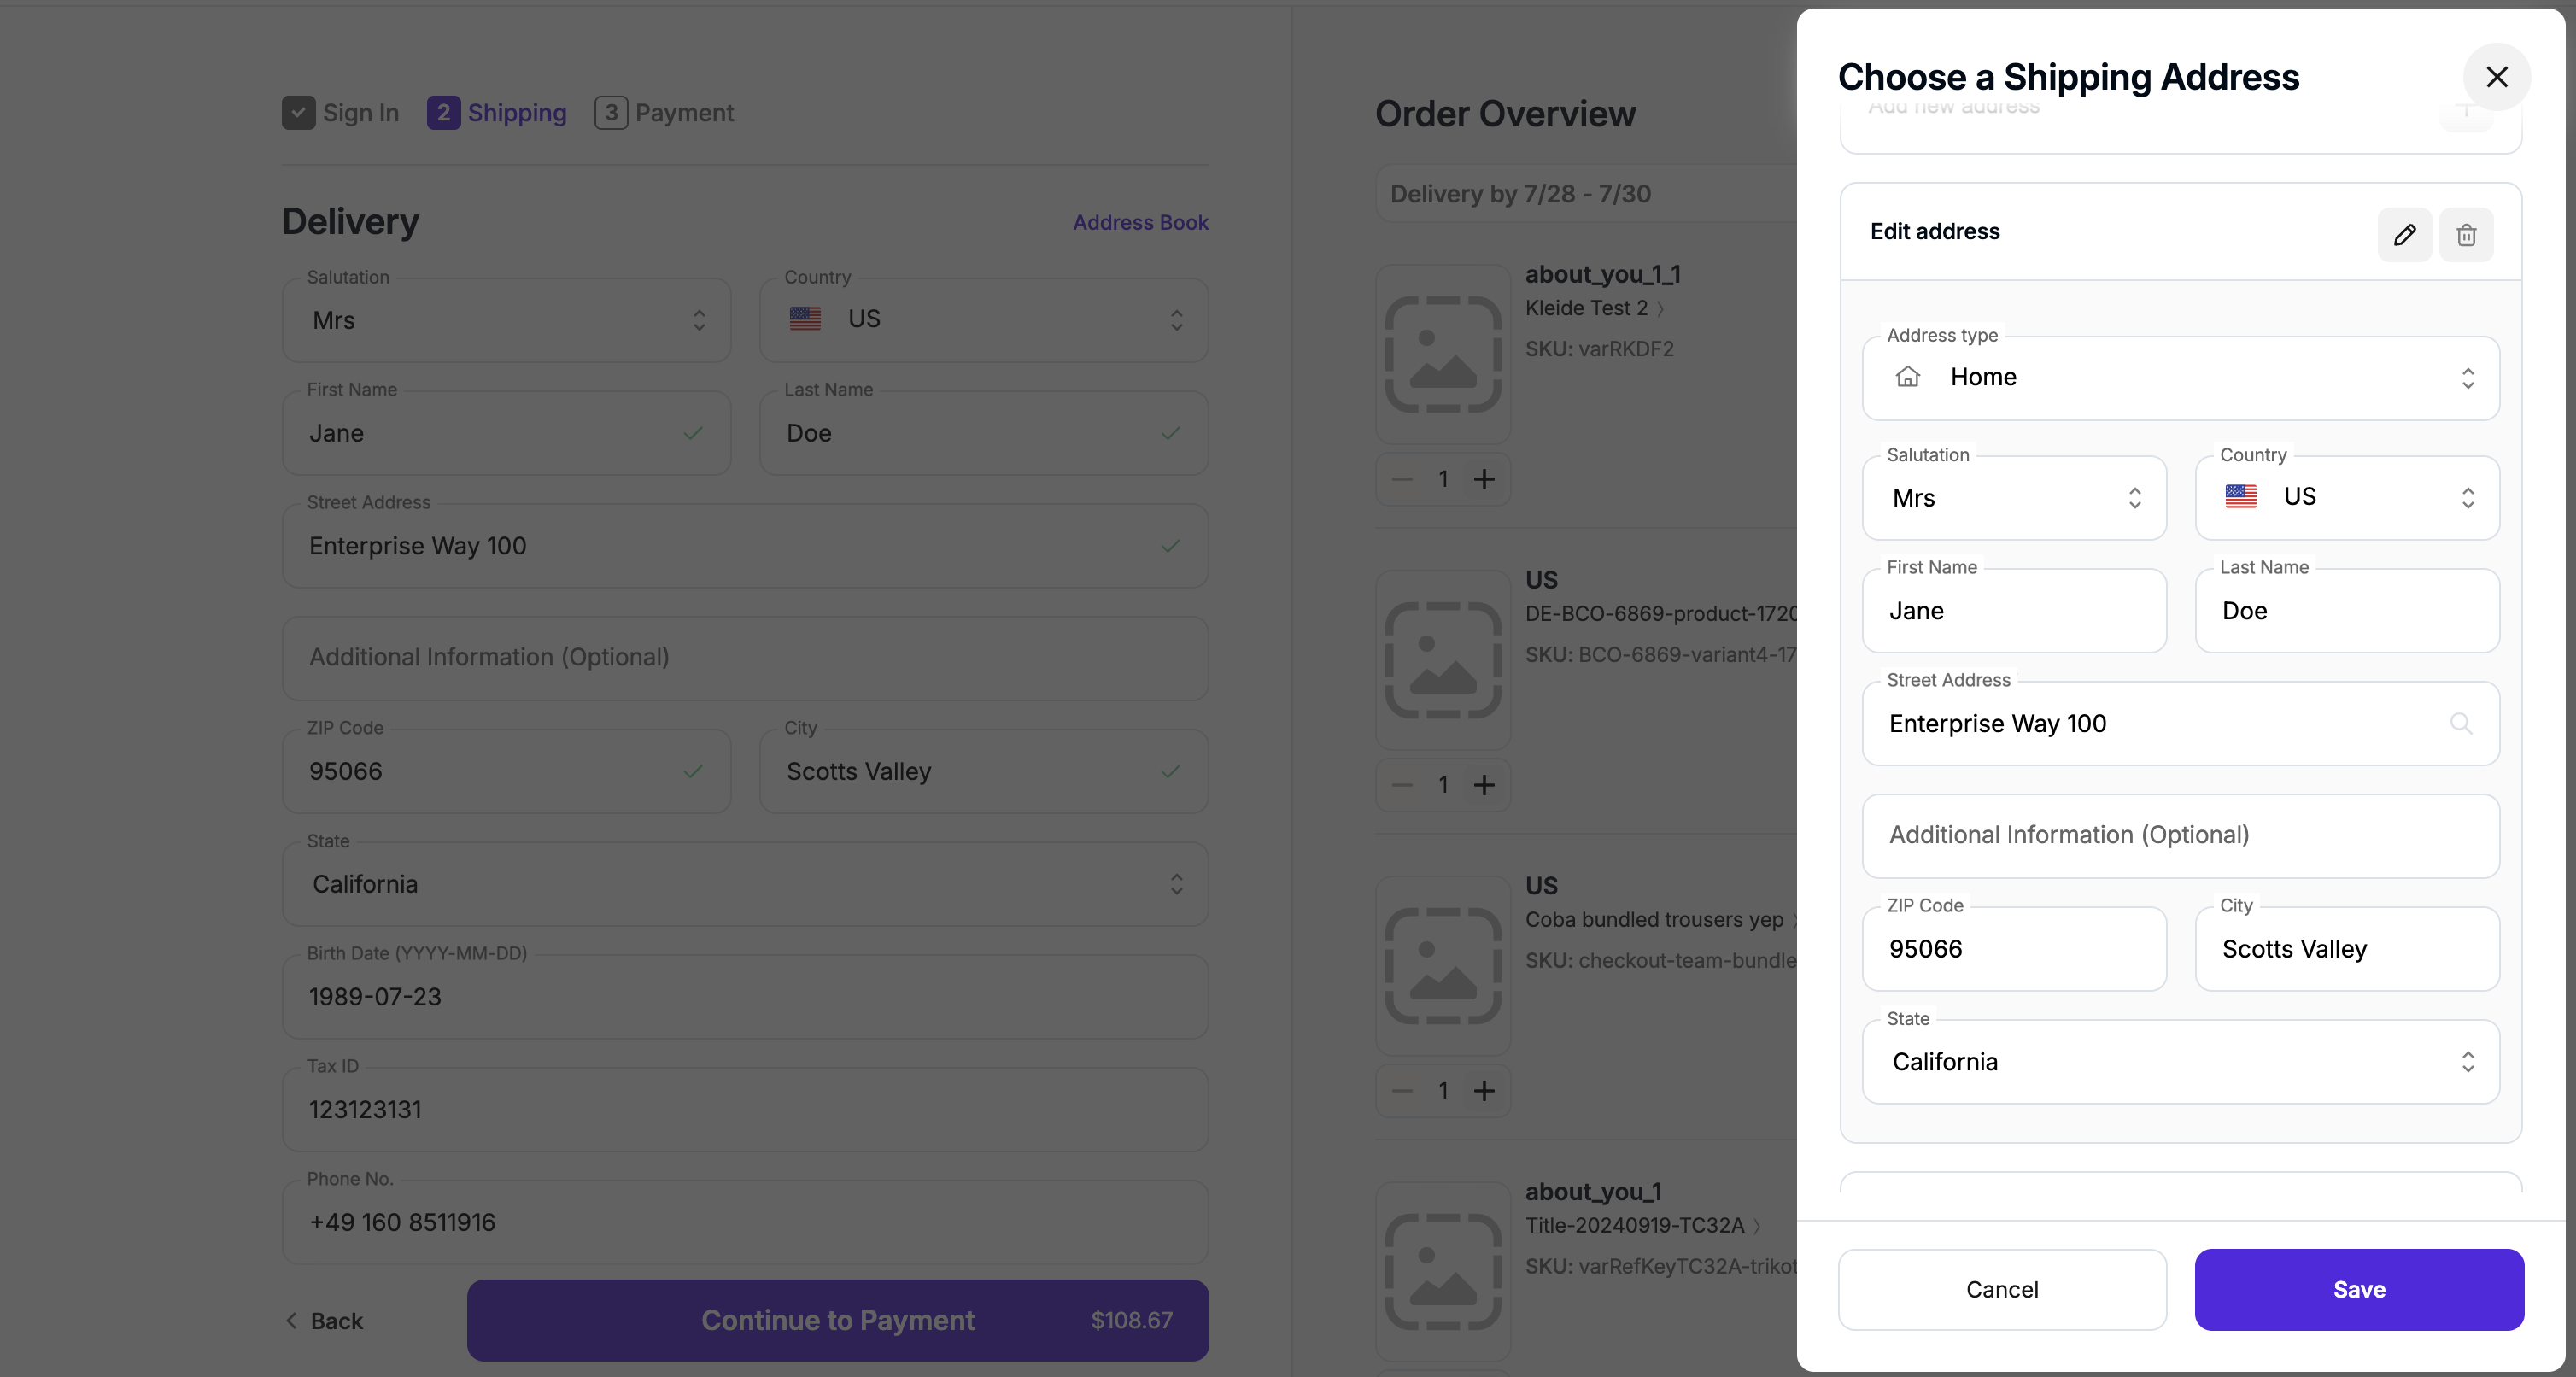Click the Sign In completed checkmark
The image size is (2576, 1377).
pyautogui.click(x=298, y=113)
